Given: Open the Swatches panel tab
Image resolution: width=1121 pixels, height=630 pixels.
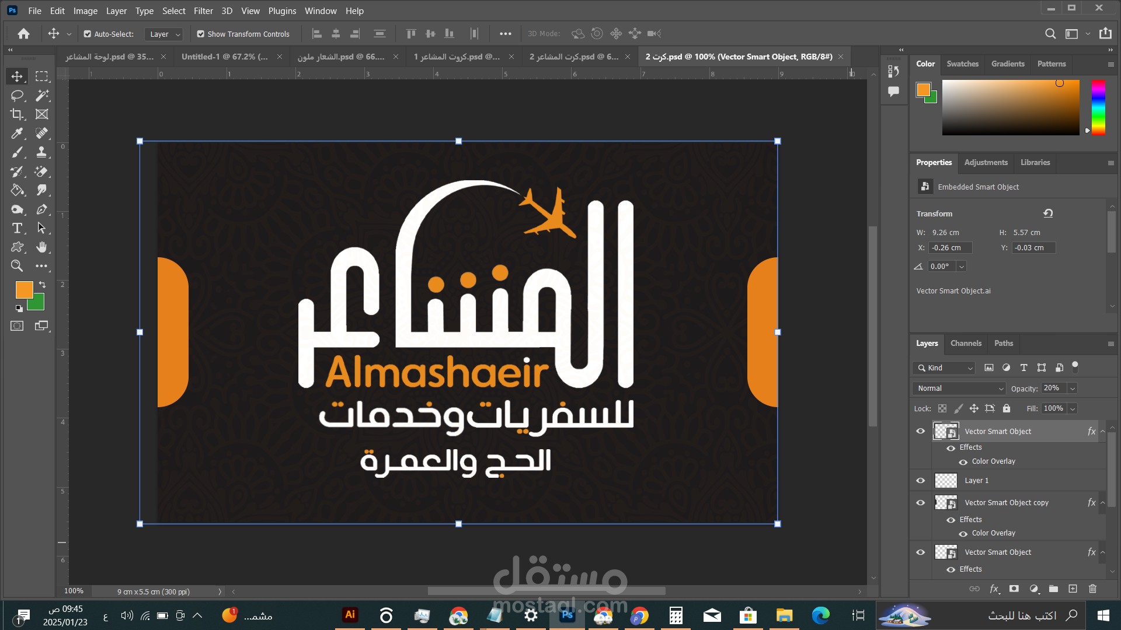Looking at the screenshot, I should coord(962,64).
